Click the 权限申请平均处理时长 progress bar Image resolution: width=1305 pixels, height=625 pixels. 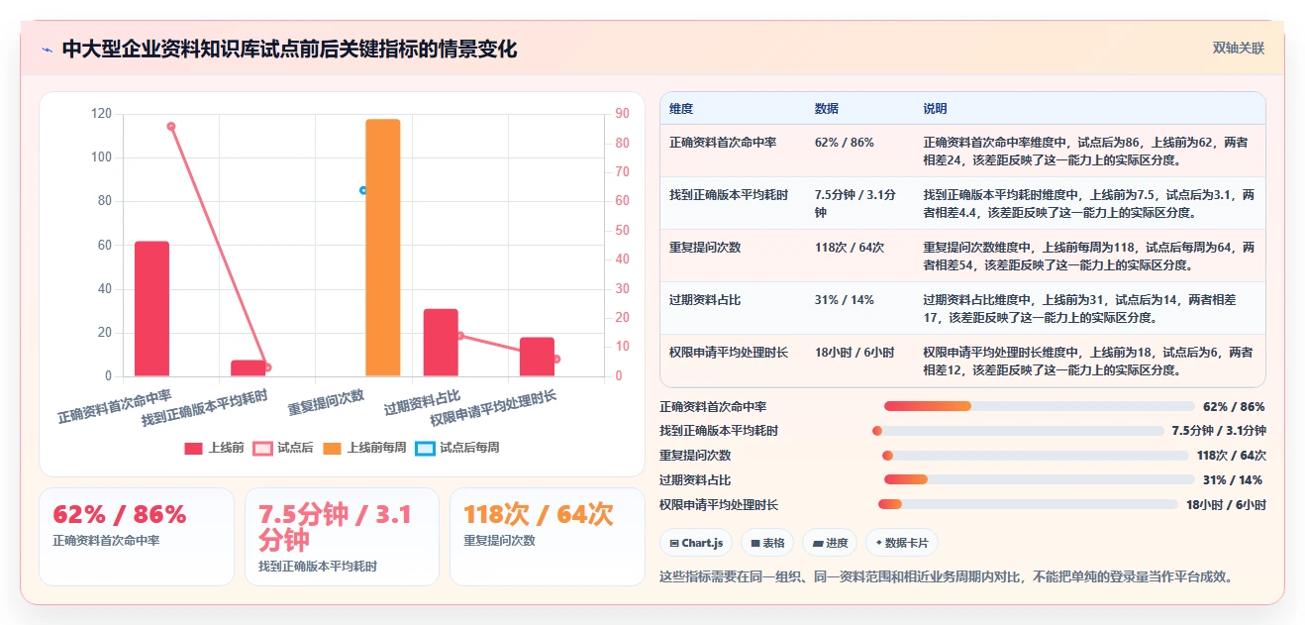pos(1028,504)
